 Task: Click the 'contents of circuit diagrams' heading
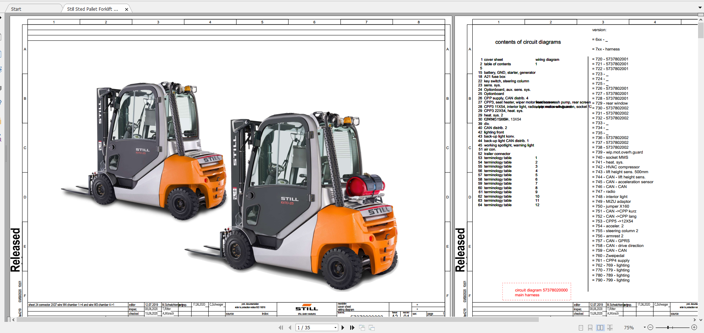pos(528,42)
